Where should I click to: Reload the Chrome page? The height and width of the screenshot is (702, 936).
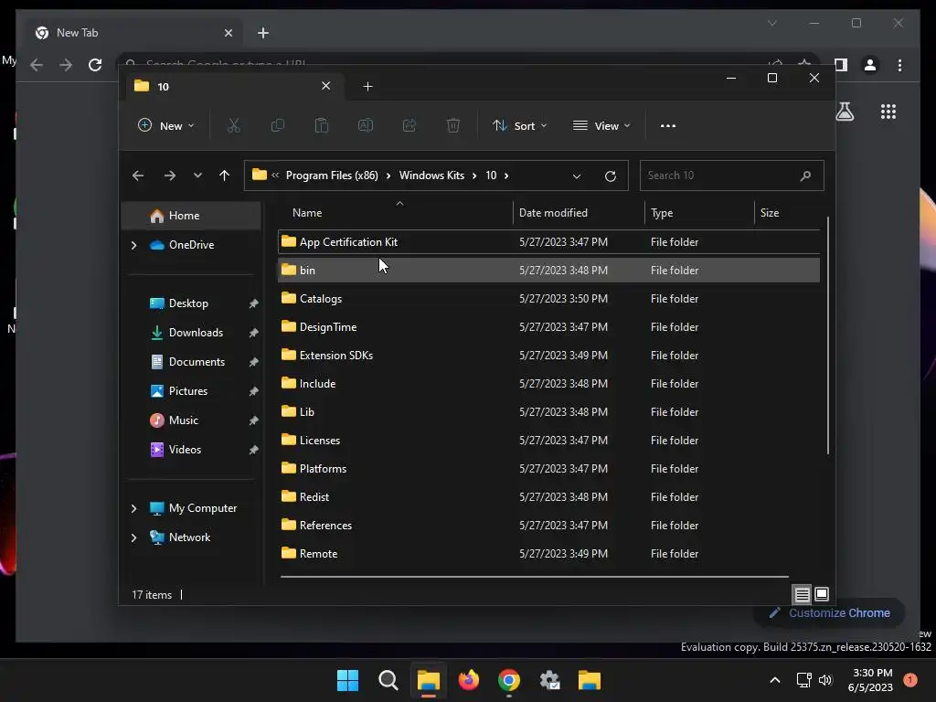pyautogui.click(x=95, y=65)
